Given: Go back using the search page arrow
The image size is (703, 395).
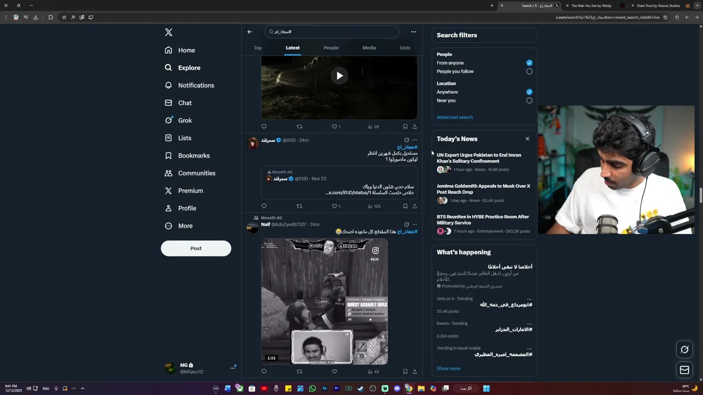Looking at the screenshot, I should pos(250,32).
